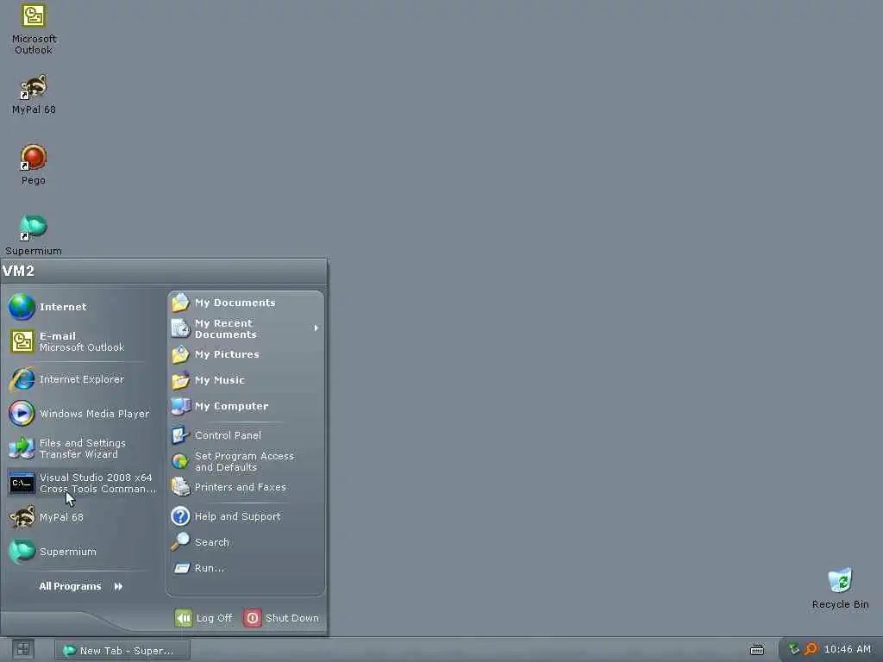Click the VM2 user name header
The width and height of the screenshot is (883, 662).
point(19,272)
